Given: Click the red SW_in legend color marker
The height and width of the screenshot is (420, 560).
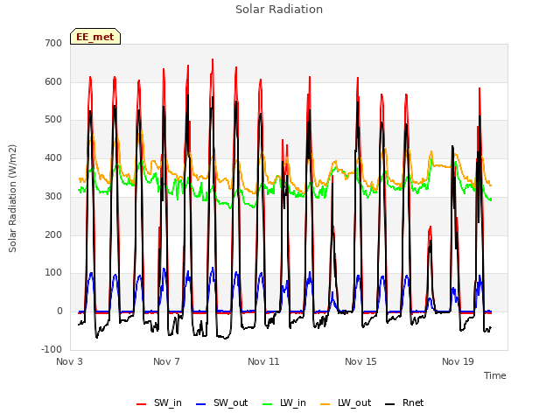Looking at the screenshot, I should pos(142,404).
